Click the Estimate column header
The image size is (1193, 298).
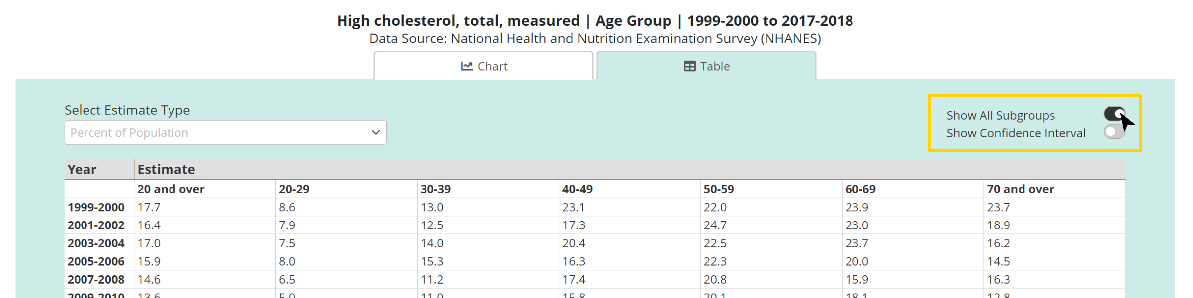[166, 170]
